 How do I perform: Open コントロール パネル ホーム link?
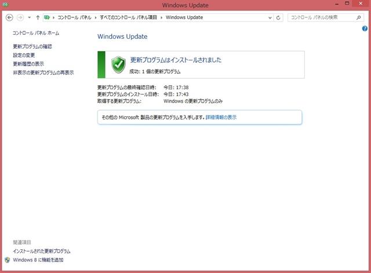point(36,33)
